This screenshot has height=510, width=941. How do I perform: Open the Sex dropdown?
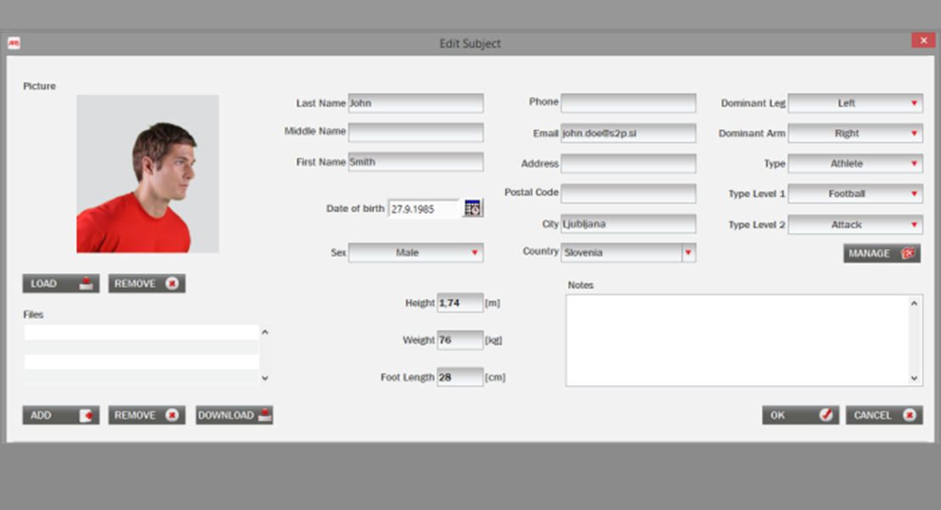[x=415, y=252]
